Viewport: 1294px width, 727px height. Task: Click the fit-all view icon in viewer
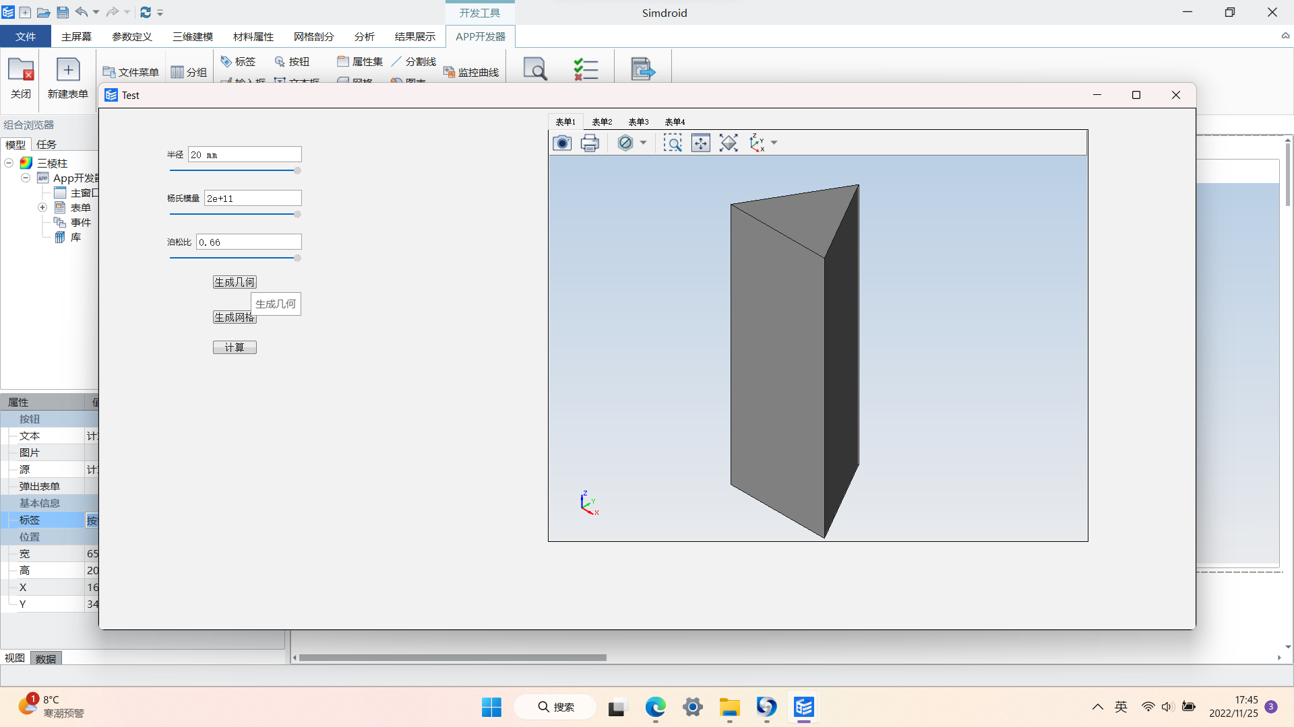(729, 143)
